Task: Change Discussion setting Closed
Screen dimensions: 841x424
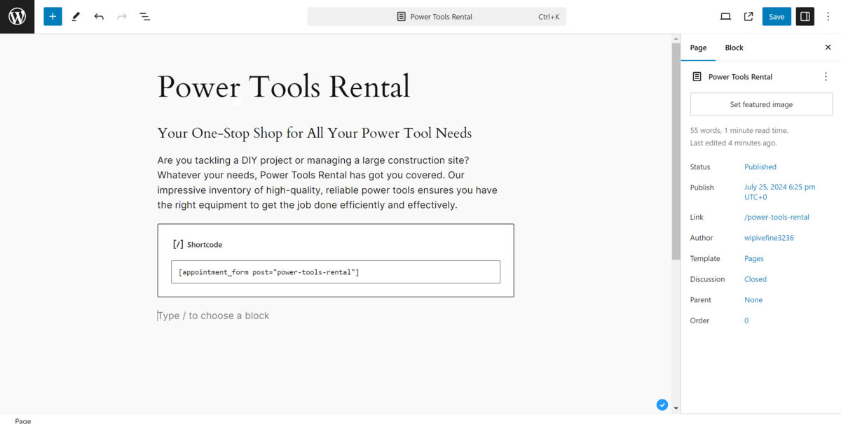Action: [755, 279]
